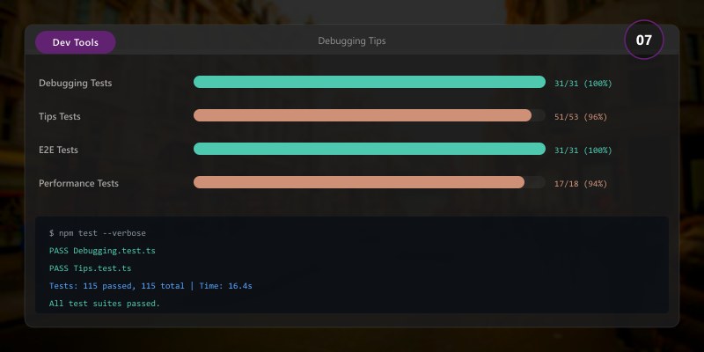The width and height of the screenshot is (704, 352).
Task: Click the Debugging Tests progress bar
Action: pyautogui.click(x=370, y=82)
